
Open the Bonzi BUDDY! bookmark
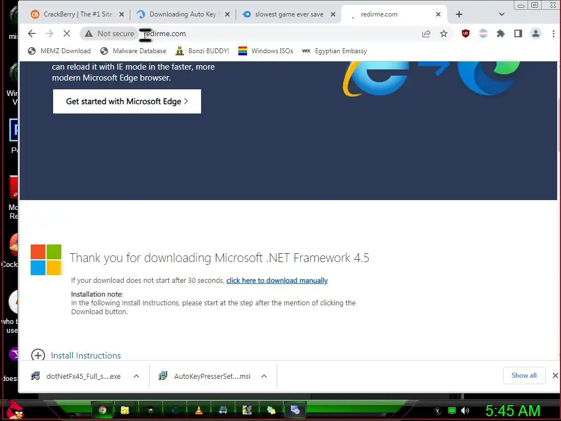pyautogui.click(x=202, y=51)
